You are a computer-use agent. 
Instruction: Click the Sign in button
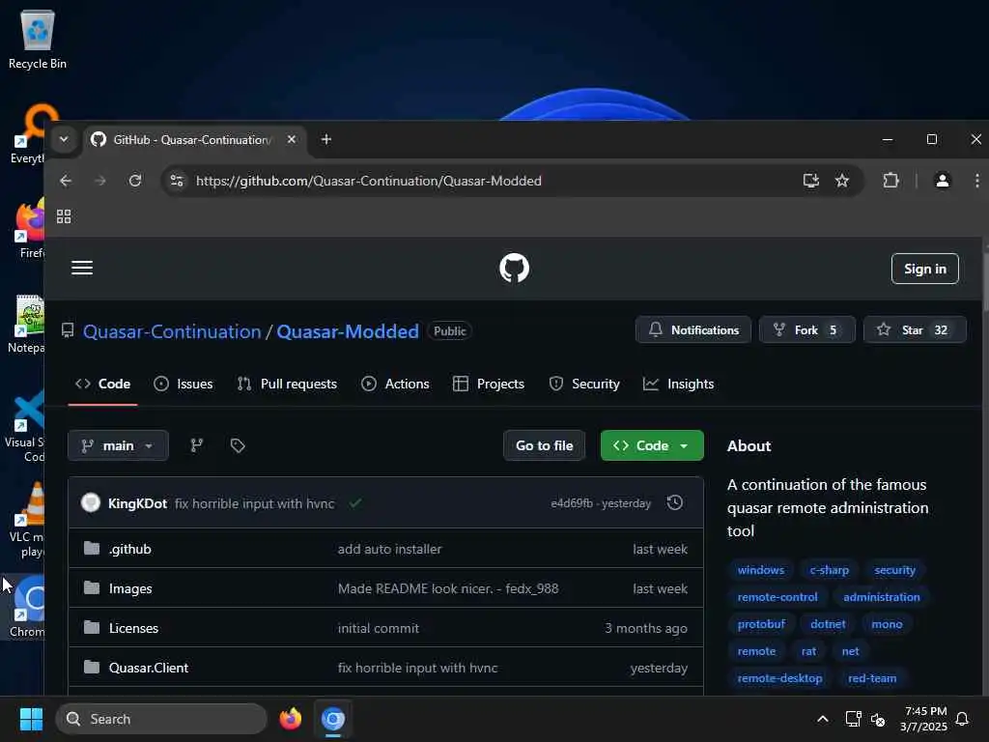(924, 269)
